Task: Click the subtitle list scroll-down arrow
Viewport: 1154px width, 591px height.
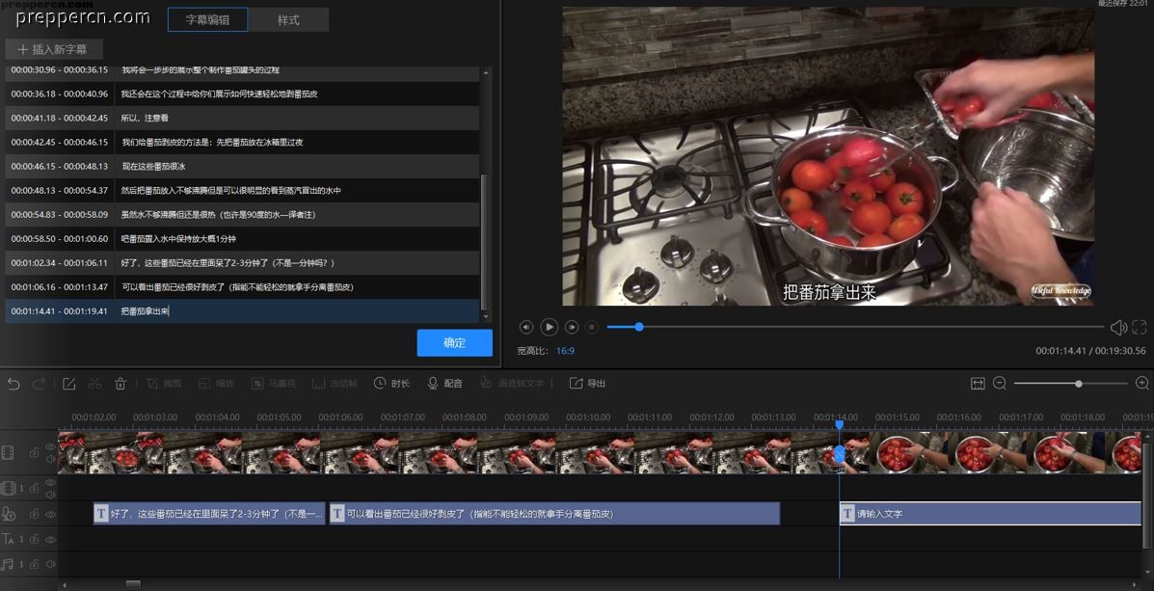Action: click(x=485, y=317)
